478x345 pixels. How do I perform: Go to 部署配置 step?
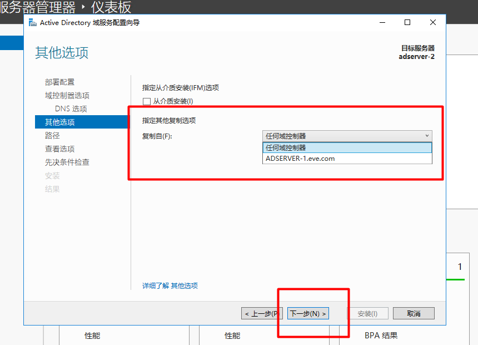[60, 82]
